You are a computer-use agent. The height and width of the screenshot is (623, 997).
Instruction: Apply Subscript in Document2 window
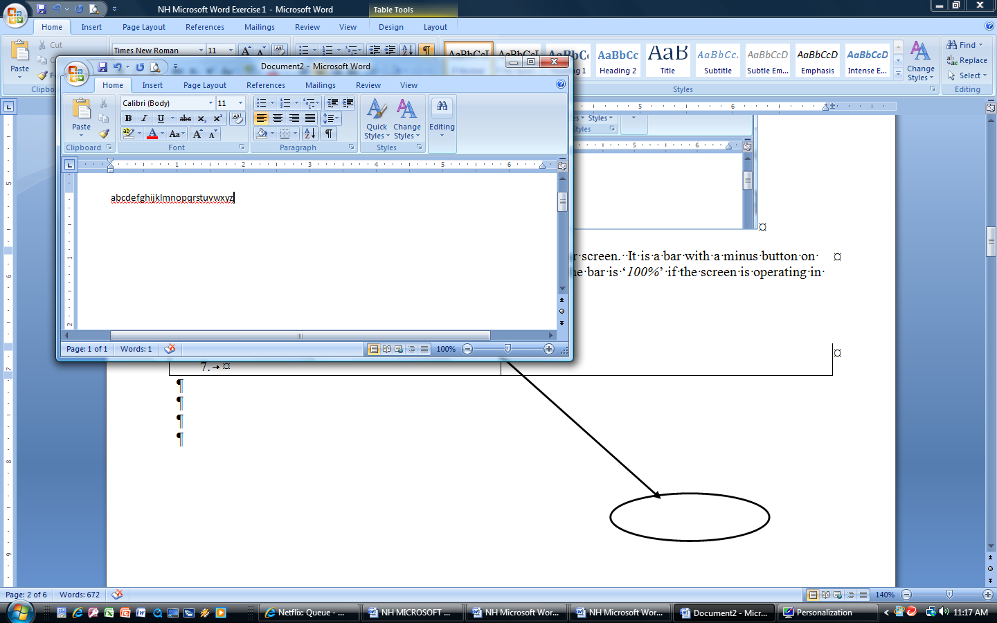click(x=201, y=118)
